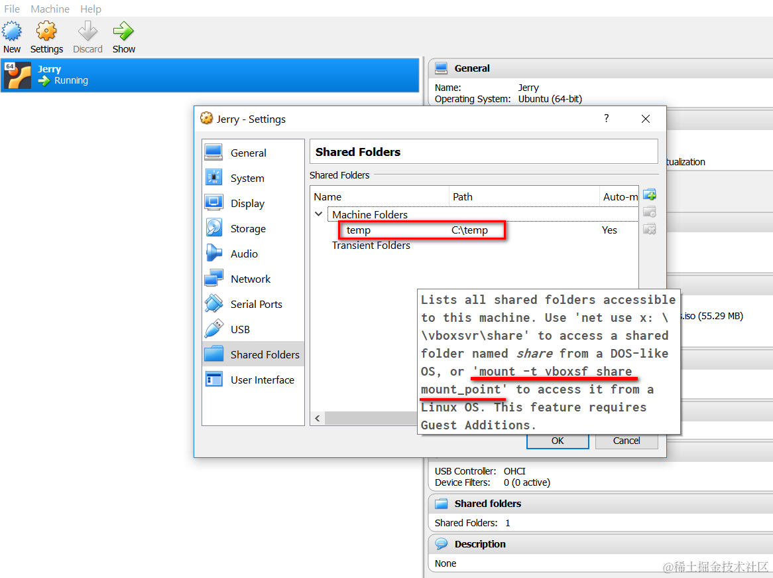The width and height of the screenshot is (773, 578).
Task: Select Storage category in settings sidebar
Action: coord(253,228)
